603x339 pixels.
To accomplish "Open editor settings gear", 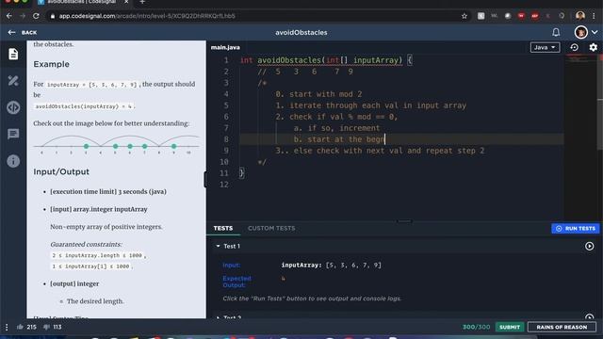I will 593,47.
